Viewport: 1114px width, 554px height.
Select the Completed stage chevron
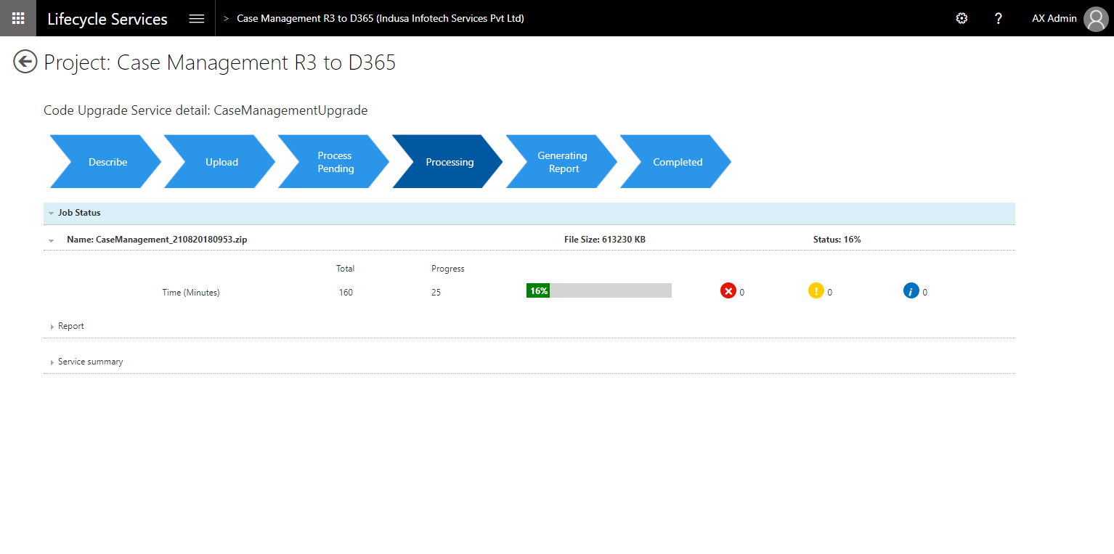[x=677, y=161]
